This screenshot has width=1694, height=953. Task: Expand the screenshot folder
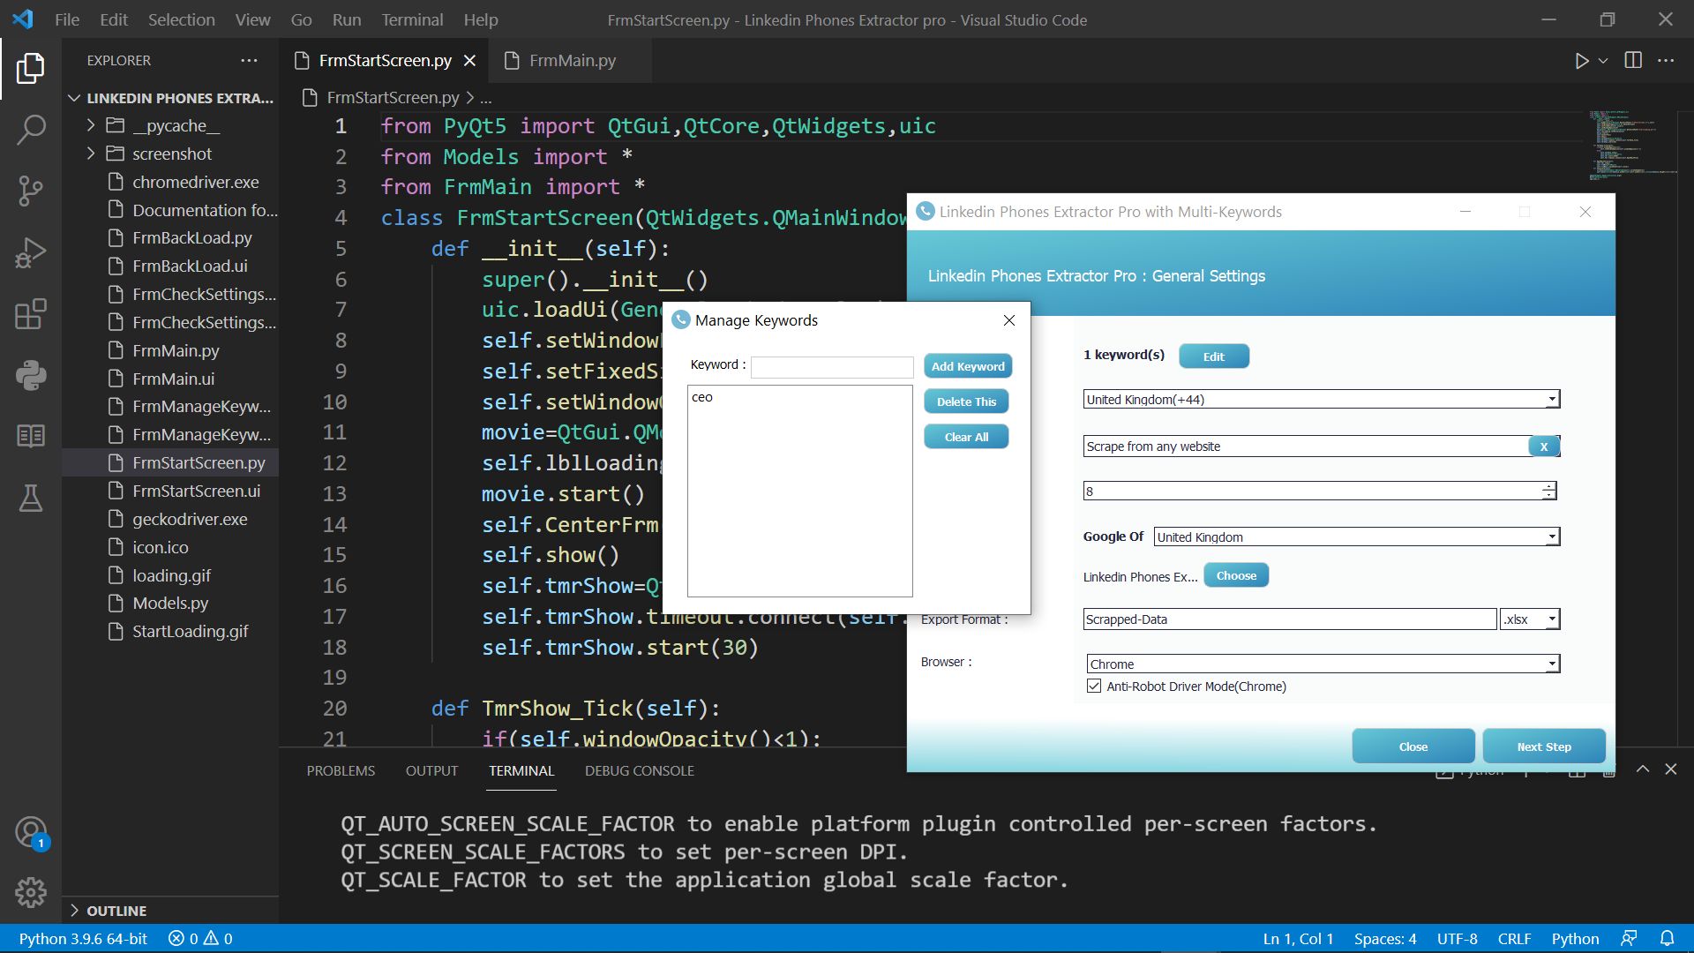coord(91,154)
